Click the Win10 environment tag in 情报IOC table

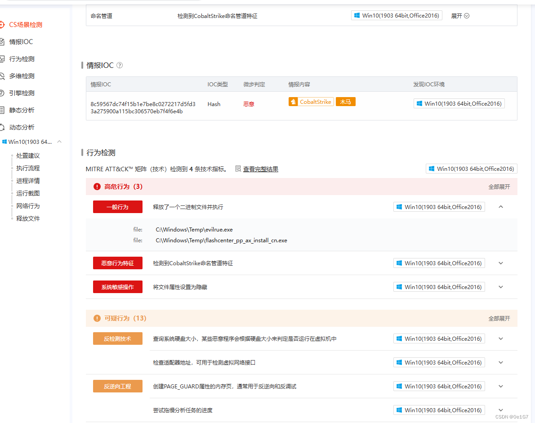[459, 103]
